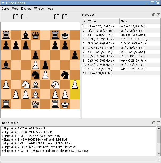The width and height of the screenshot is (161, 163).
Task: Pick the white bishop on d3
Action: coord(35,84)
